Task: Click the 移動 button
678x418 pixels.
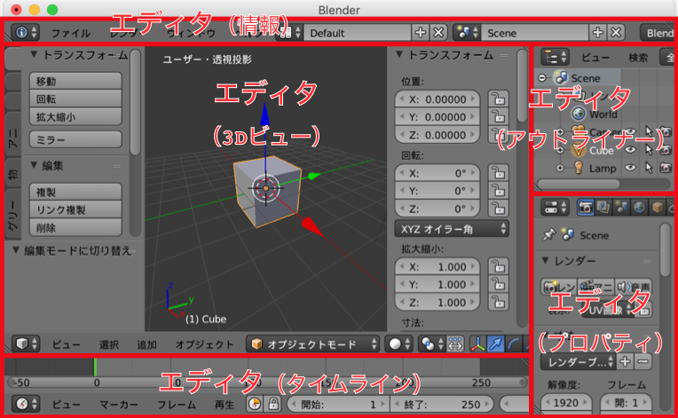Action: 75,81
